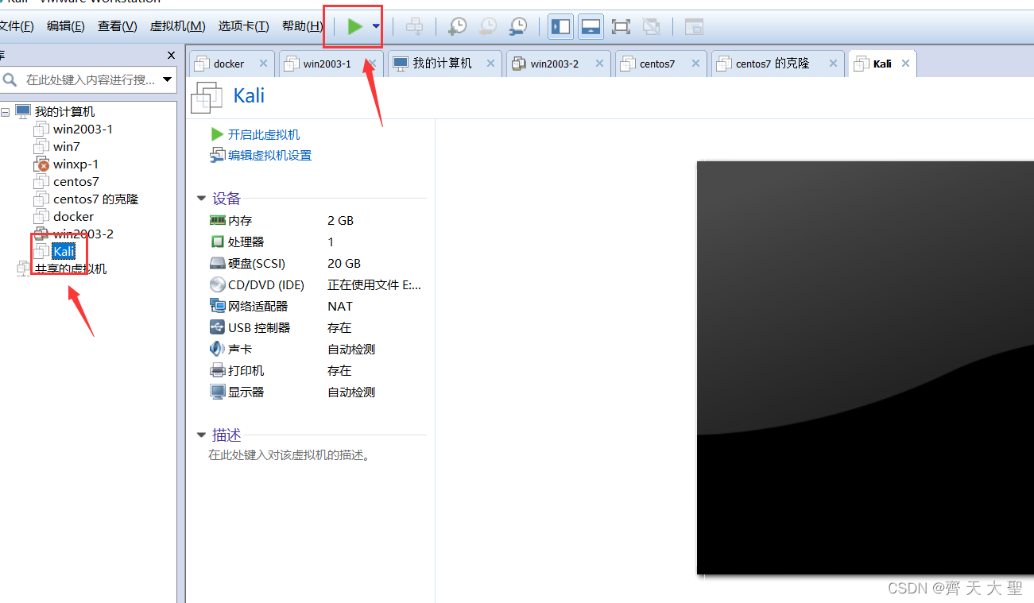
Task: Close the 我的计算机 tab
Action: [x=490, y=64]
